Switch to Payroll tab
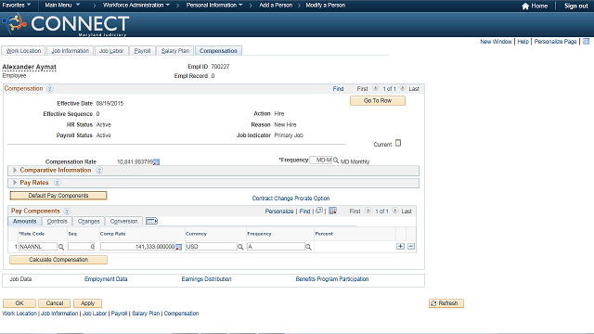The height and width of the screenshot is (334, 594). [x=142, y=51]
